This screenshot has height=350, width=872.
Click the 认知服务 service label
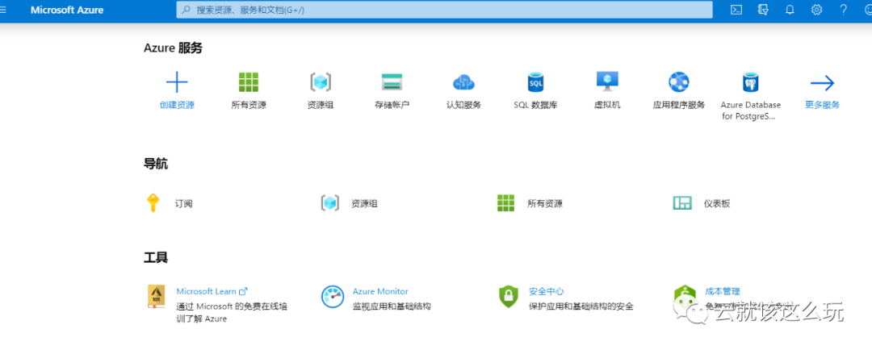(x=463, y=105)
